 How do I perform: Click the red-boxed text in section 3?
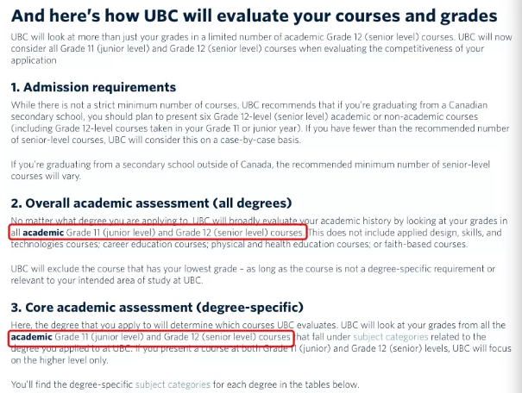point(151,336)
